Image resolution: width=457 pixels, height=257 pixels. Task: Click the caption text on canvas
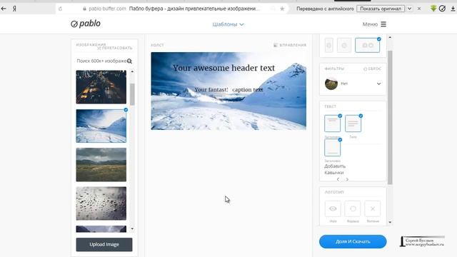point(228,90)
